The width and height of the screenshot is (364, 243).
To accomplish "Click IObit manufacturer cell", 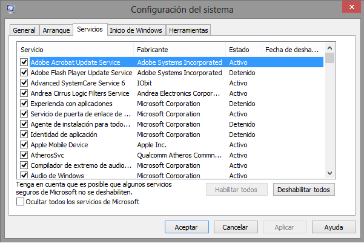I will tap(144, 83).
